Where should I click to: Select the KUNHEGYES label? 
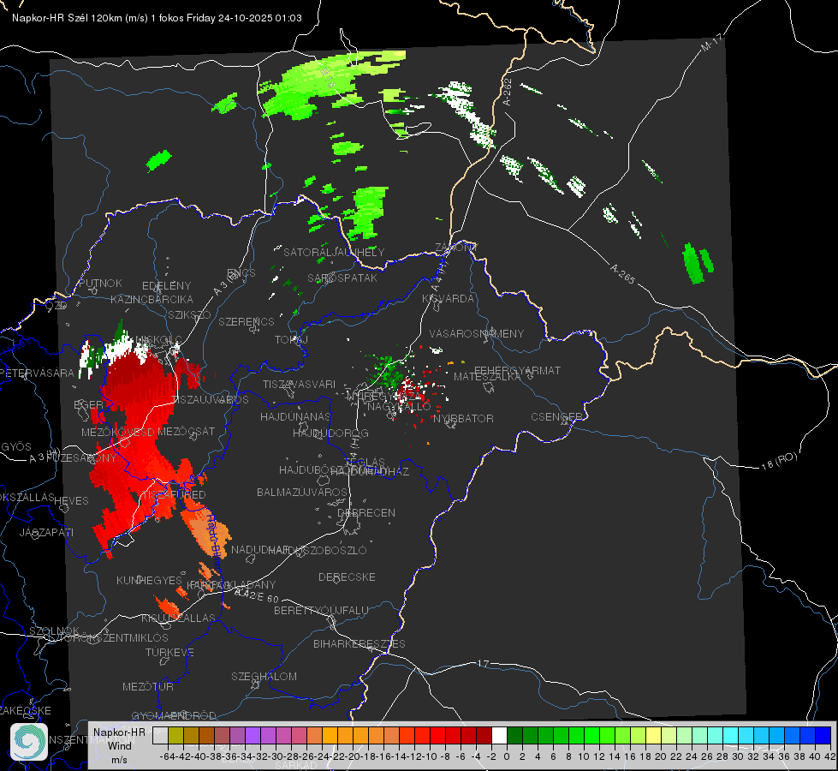coord(150,580)
